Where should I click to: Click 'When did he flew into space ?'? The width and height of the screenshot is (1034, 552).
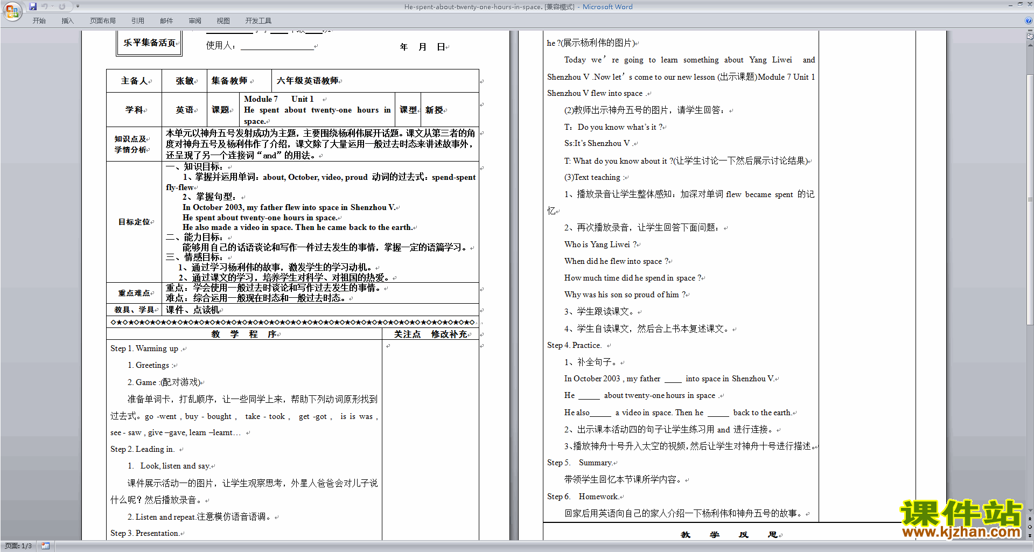click(616, 261)
